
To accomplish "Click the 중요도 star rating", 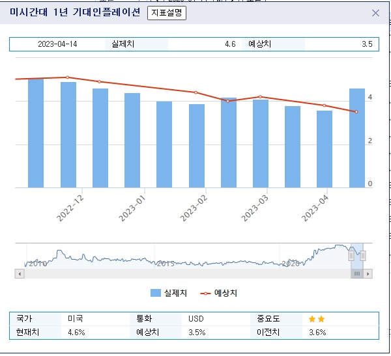I will [x=317, y=319].
